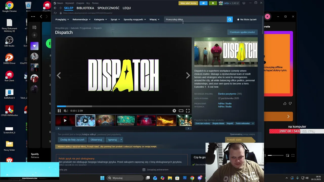
Task: Select the Nagość tag
Action: (x=230, y=123)
